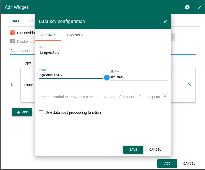Cancel the Add Widget dialog
Image resolution: width=205 pixels, height=170 pixels.
189,163
